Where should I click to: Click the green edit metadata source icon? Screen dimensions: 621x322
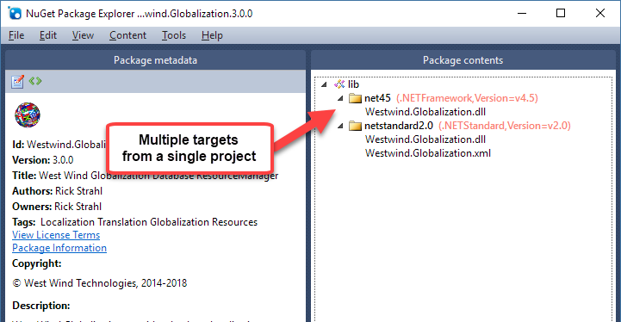(35, 81)
